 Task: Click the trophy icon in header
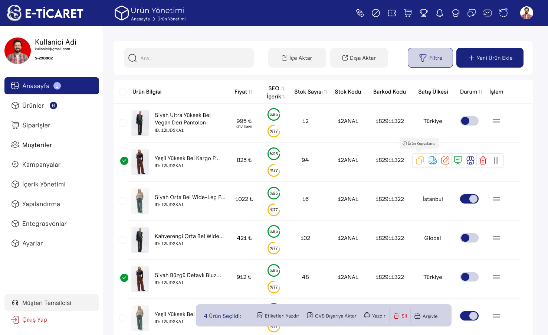click(x=424, y=13)
